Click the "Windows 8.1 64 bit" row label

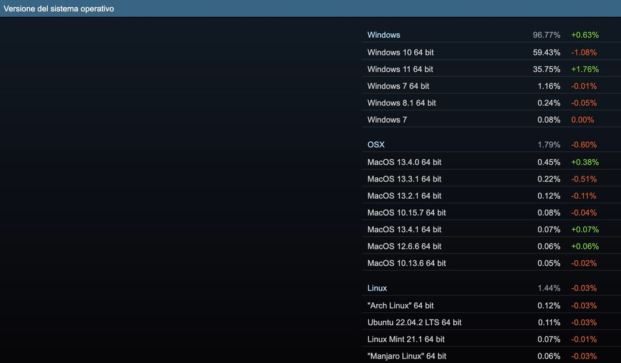point(402,103)
